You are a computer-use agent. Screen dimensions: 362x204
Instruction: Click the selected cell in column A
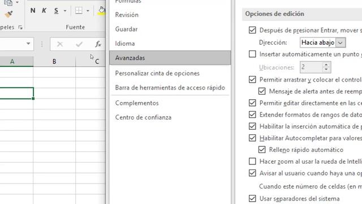(x=16, y=93)
